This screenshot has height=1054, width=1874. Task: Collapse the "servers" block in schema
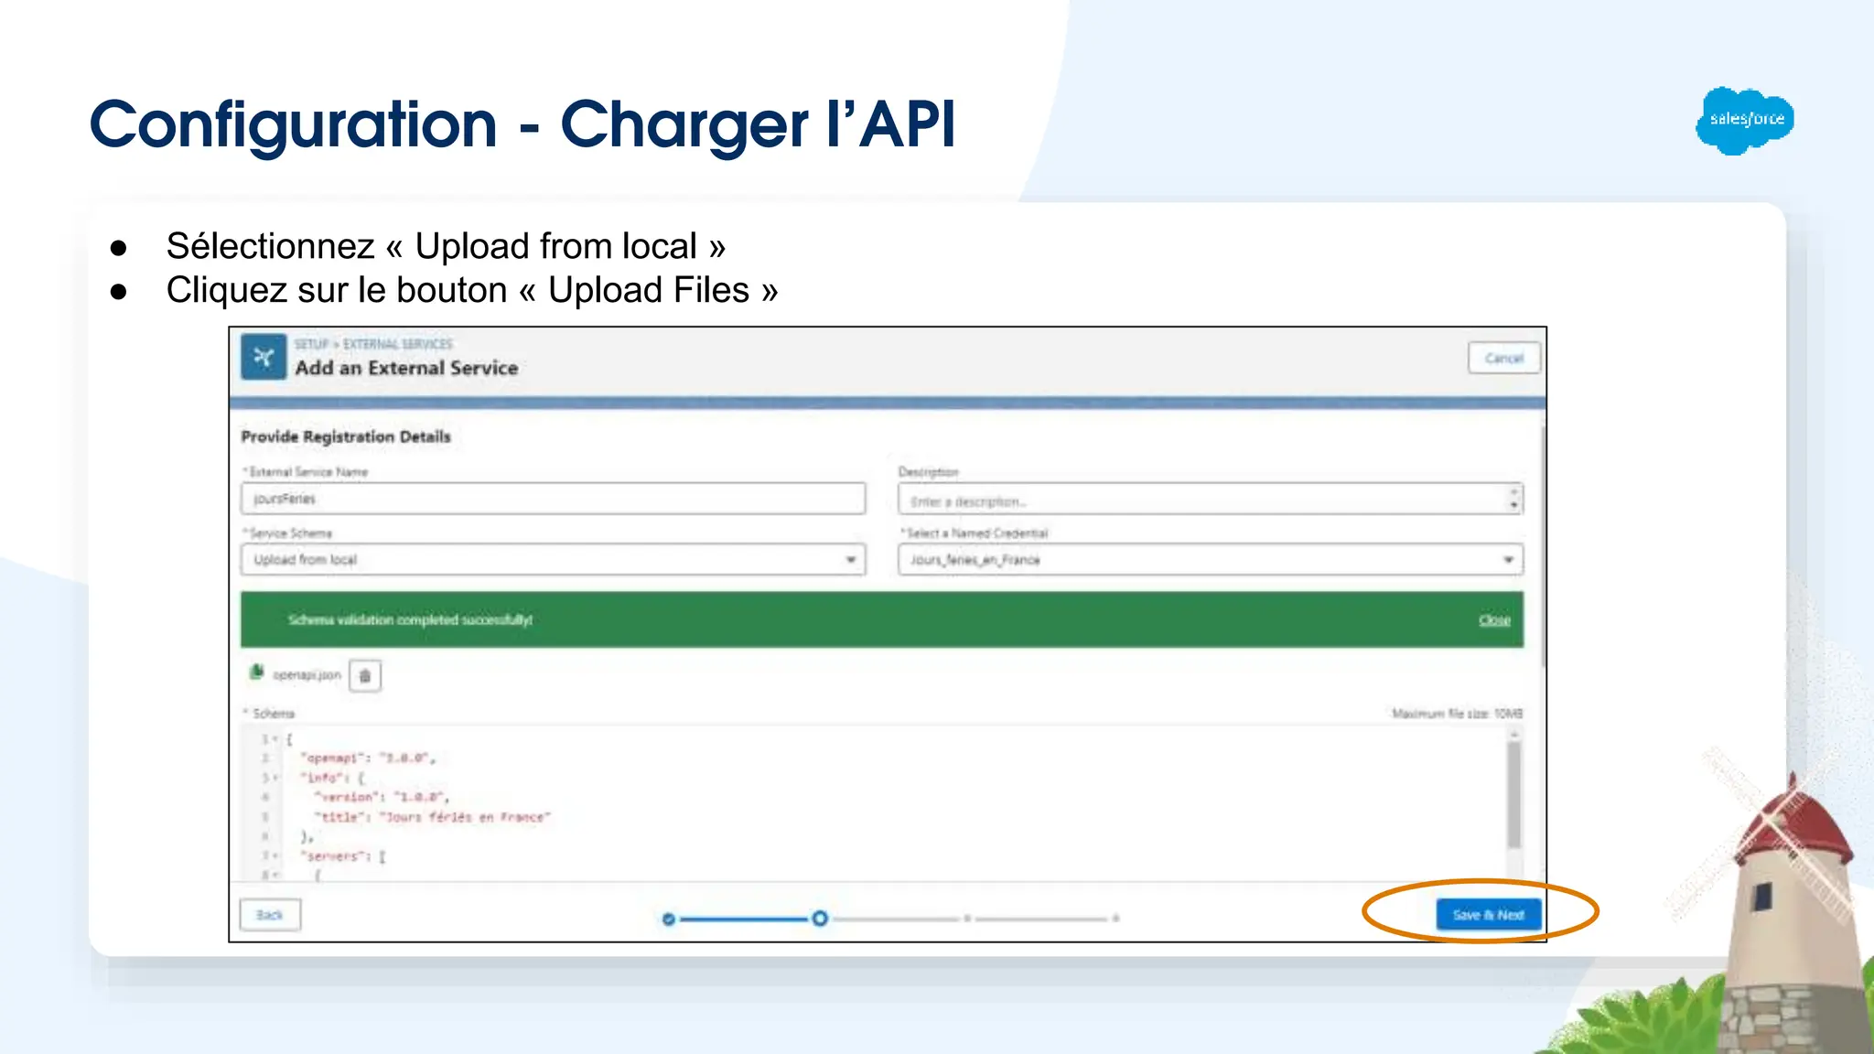(275, 856)
